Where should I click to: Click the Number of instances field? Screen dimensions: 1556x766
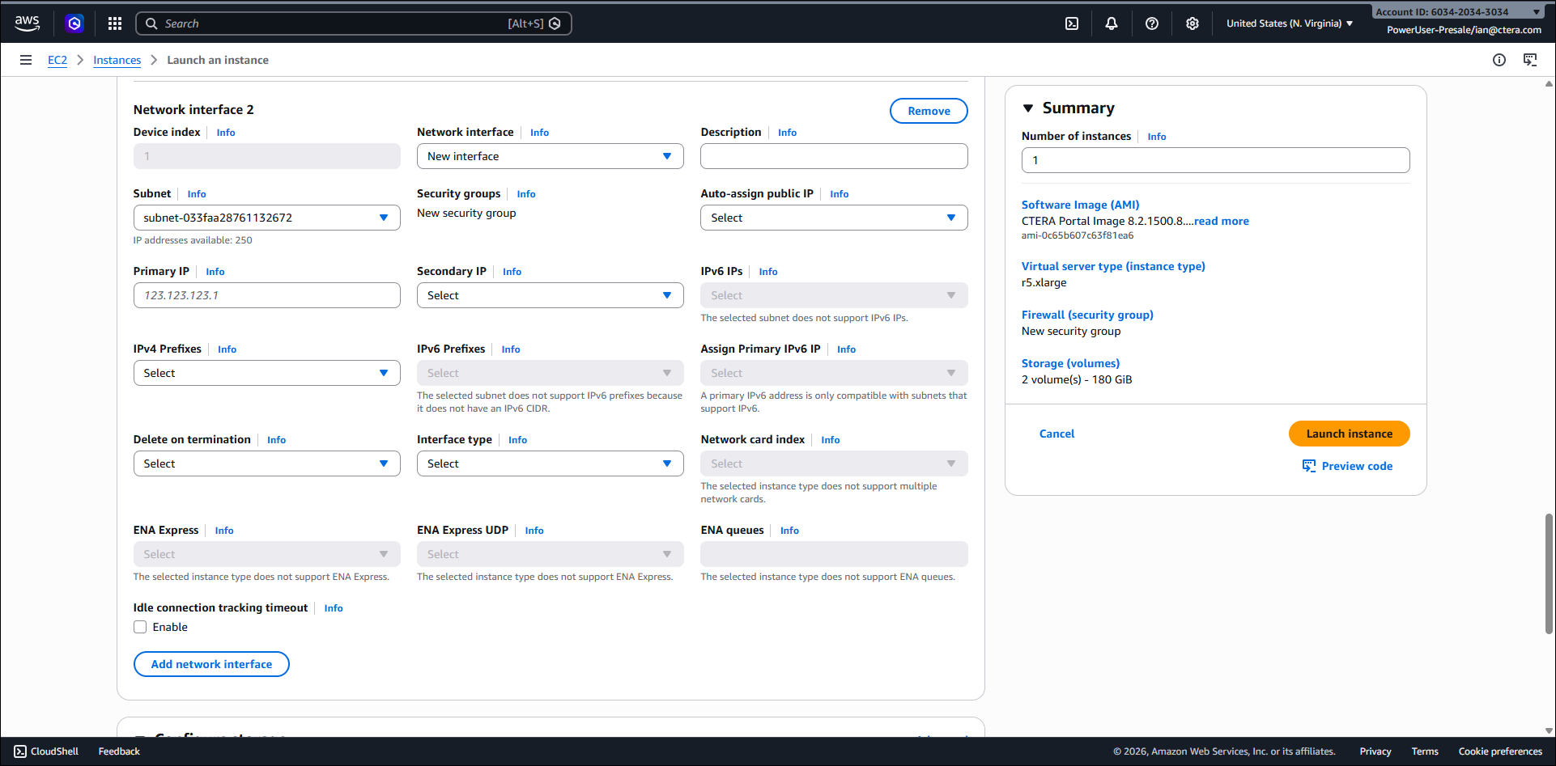click(x=1215, y=160)
